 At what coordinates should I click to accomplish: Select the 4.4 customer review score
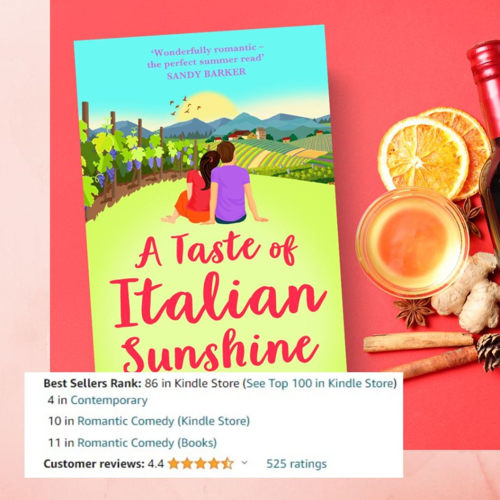coord(156,464)
